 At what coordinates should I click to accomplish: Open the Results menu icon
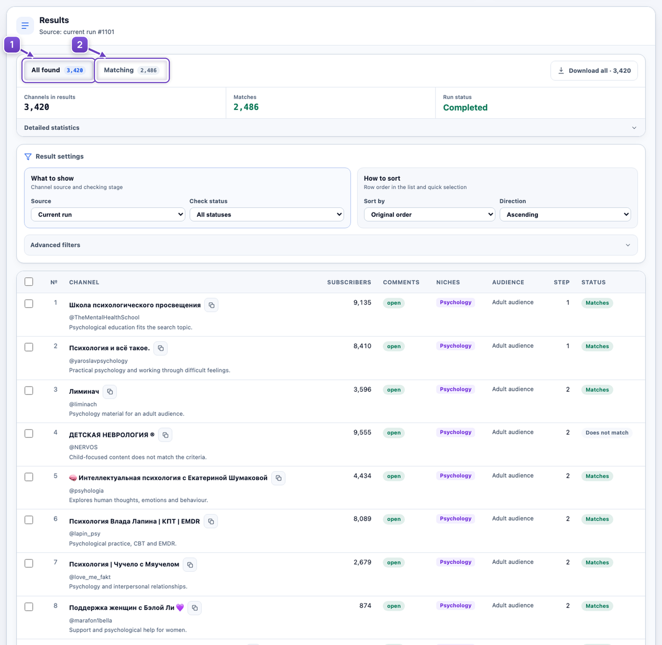[x=25, y=26]
